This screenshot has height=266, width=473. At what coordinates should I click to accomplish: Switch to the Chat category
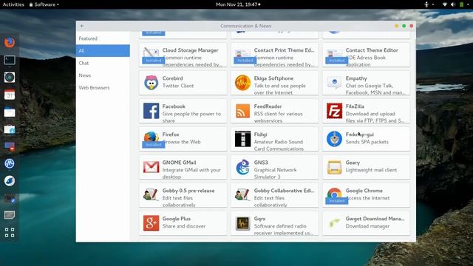tap(103, 63)
